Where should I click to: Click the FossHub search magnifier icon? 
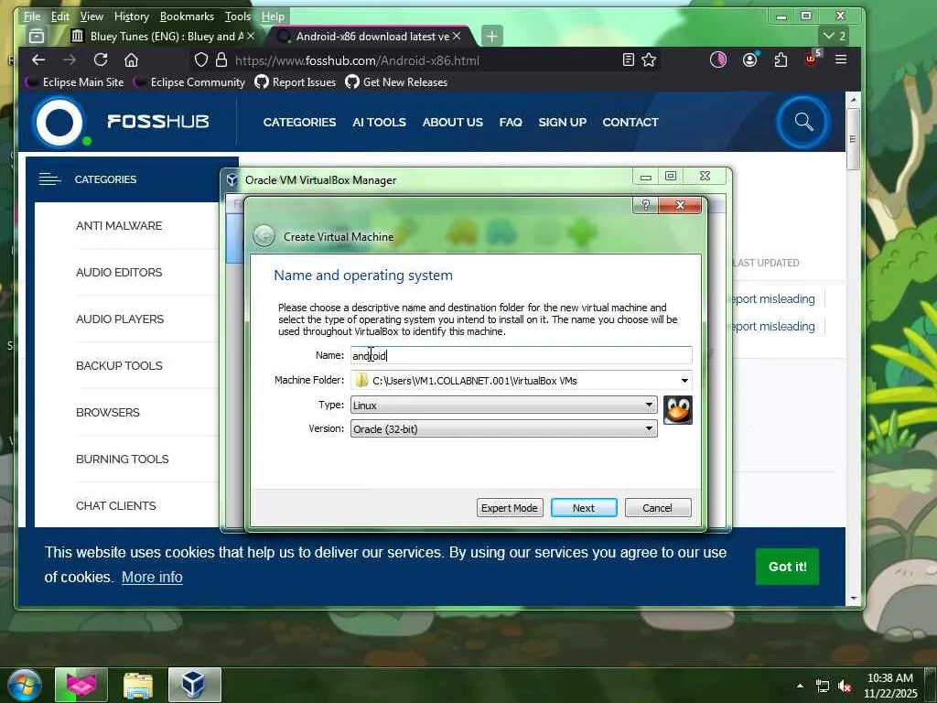pyautogui.click(x=803, y=122)
